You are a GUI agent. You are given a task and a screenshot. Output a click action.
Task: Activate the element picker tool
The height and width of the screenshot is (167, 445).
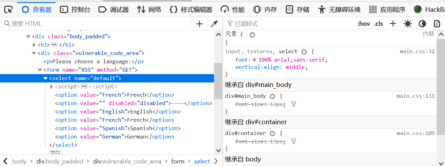pos(8,9)
